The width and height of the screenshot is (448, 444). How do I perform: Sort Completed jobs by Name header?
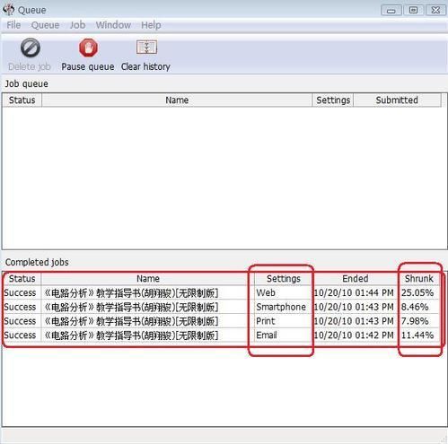point(148,279)
